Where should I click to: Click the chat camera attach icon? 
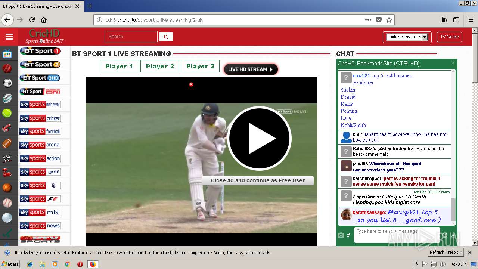point(341,235)
